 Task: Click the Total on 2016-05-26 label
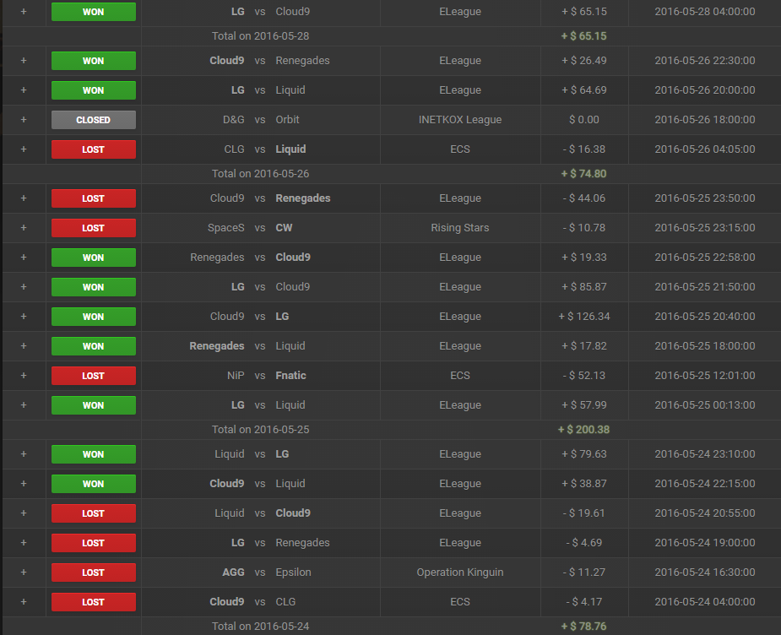[261, 173]
